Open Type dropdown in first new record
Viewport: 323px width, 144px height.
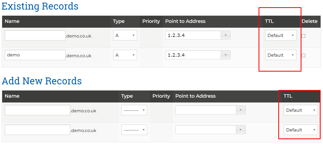click(x=134, y=110)
